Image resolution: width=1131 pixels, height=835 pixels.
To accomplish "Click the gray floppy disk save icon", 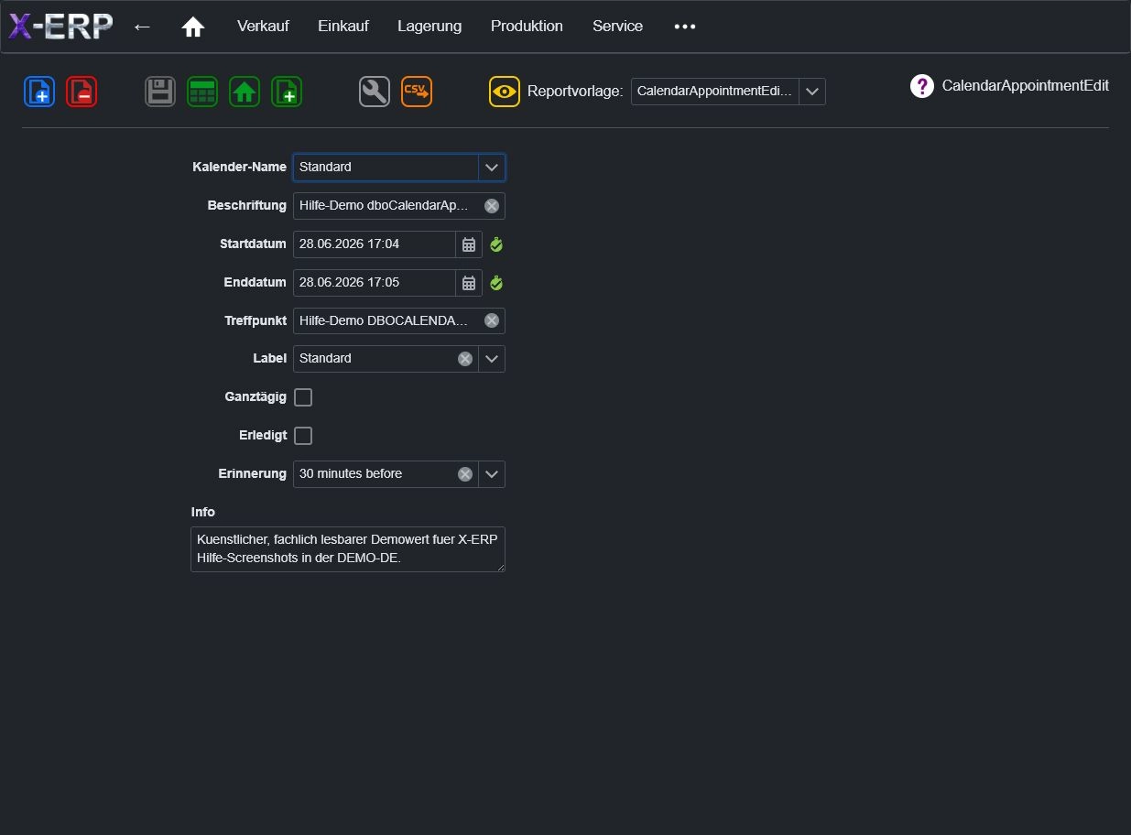I will coord(160,92).
